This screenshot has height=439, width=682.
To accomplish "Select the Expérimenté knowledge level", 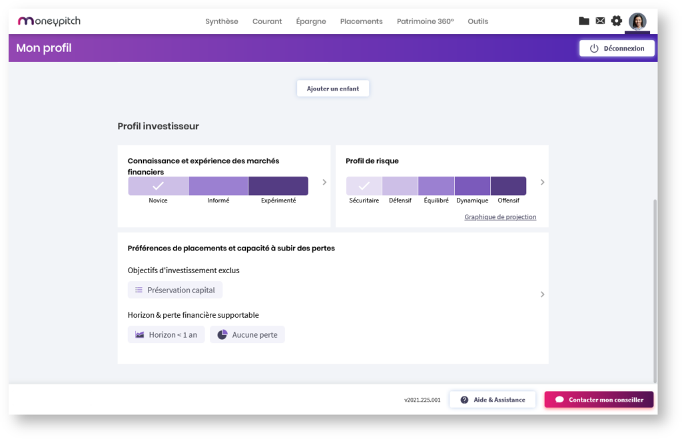I will point(278,186).
